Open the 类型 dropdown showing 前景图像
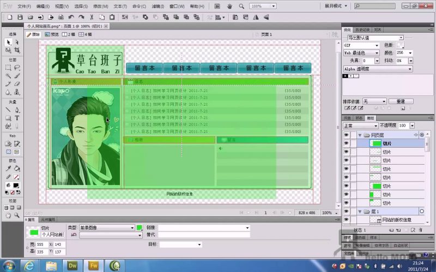This screenshot has width=436, height=272. [106, 227]
